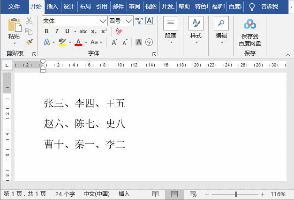Viewport: 294px width, 200px height.
Task: Apply red font color
Action: point(78,42)
